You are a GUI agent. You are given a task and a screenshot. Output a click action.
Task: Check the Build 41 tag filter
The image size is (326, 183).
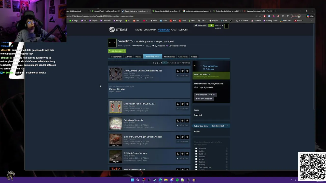tap(196, 151)
